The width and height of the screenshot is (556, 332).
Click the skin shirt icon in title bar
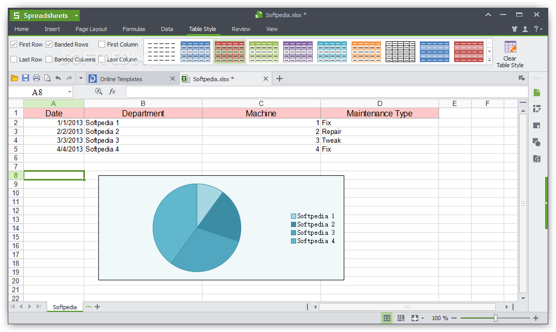click(x=515, y=29)
